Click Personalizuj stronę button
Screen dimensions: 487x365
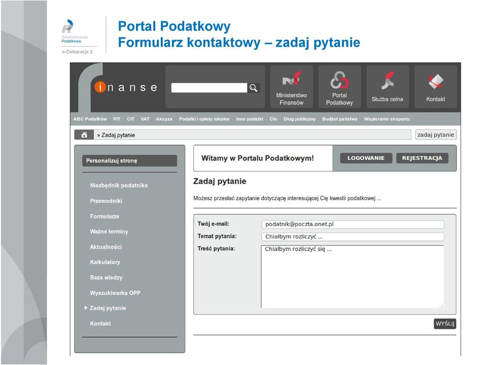(x=129, y=161)
